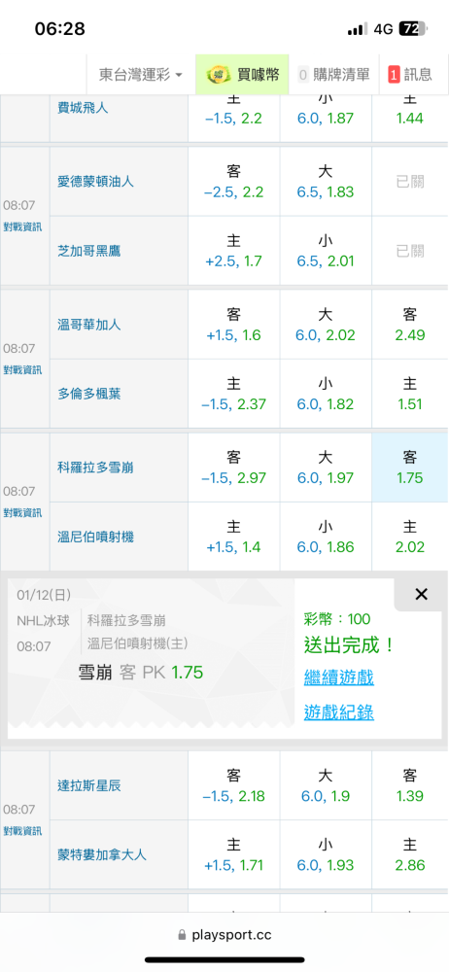Pick 達拉斯星辰 客 -1.5, 2.18 spread

(x=234, y=785)
